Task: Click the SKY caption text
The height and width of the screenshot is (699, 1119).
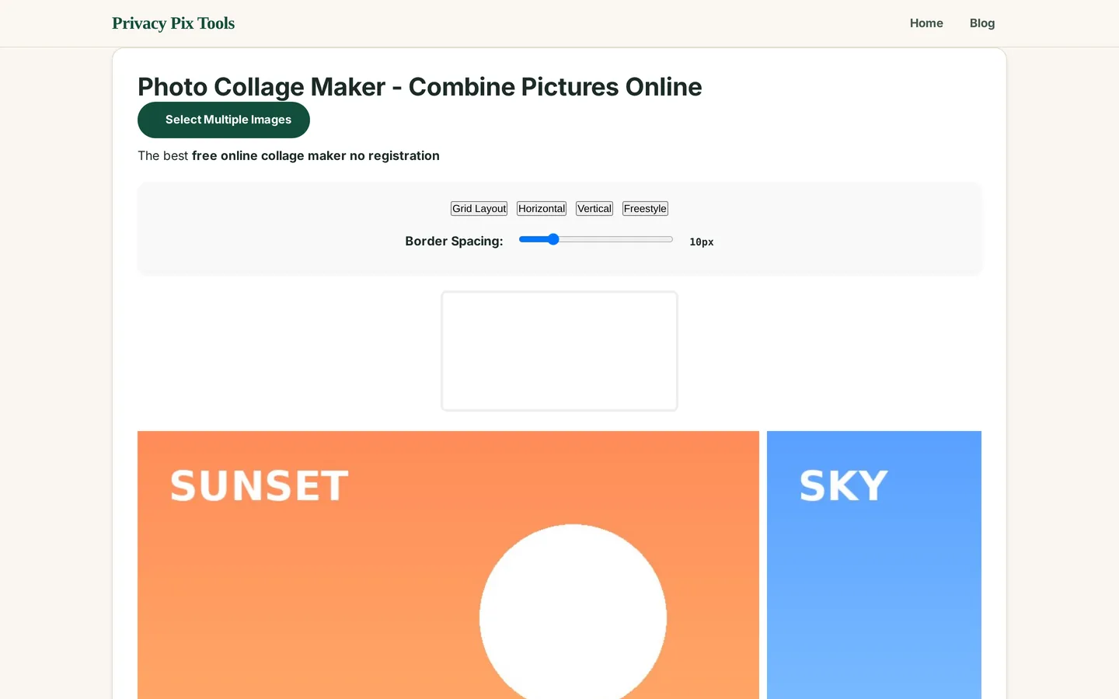Action: pyautogui.click(x=844, y=486)
